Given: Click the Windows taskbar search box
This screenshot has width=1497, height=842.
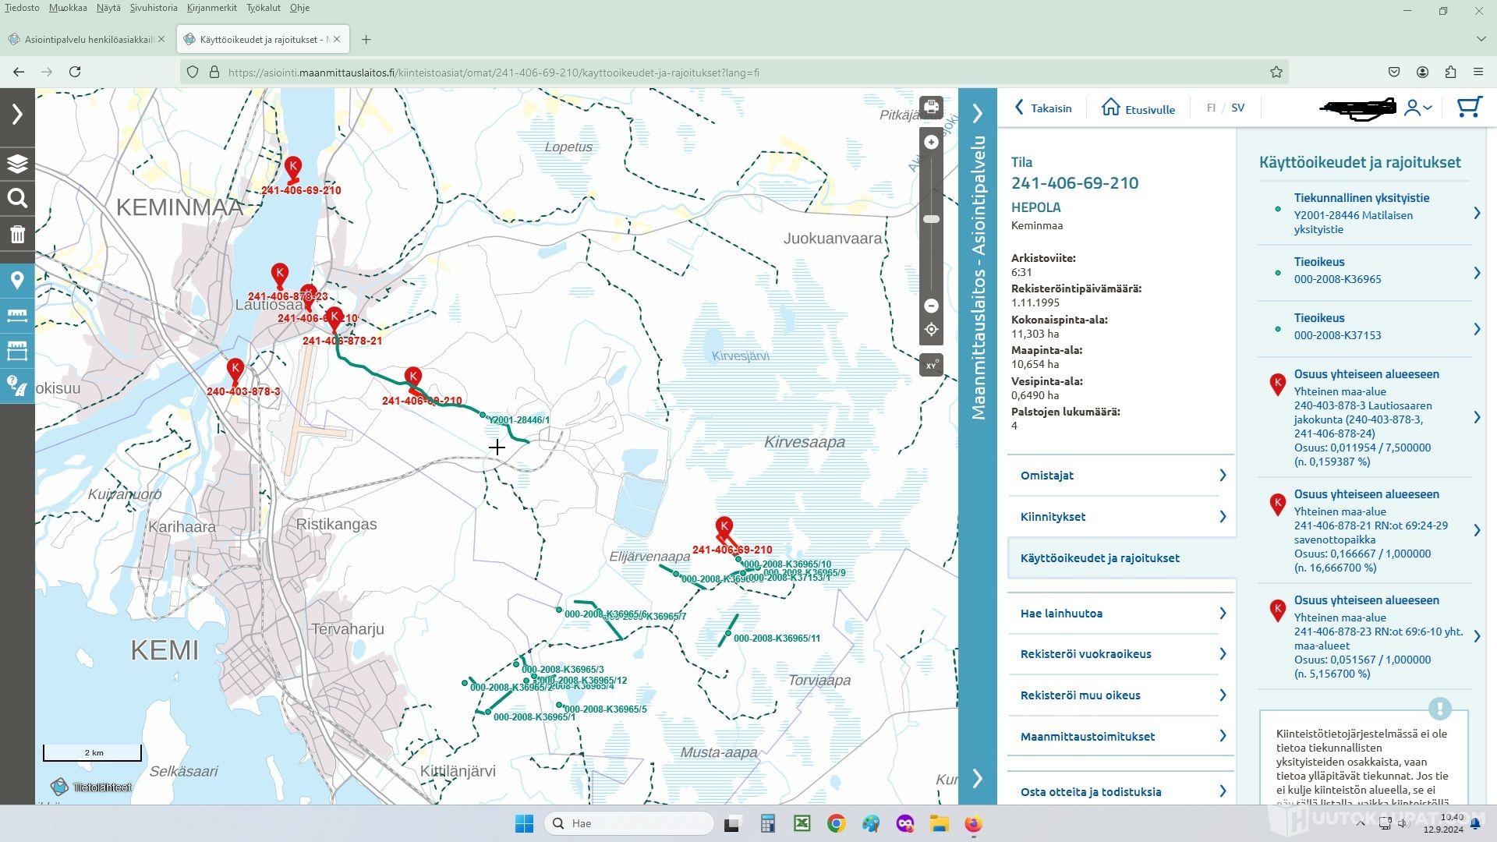Looking at the screenshot, I should [x=628, y=823].
